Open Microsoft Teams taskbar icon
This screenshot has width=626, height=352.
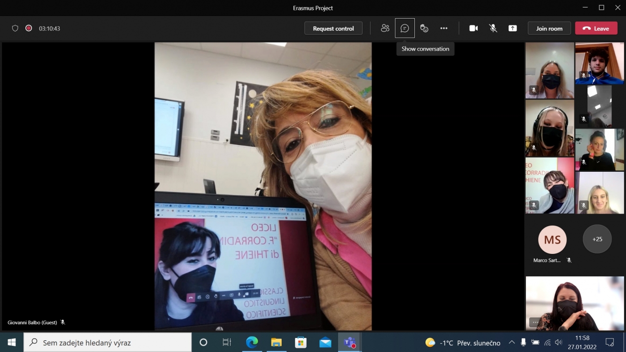[349, 343]
